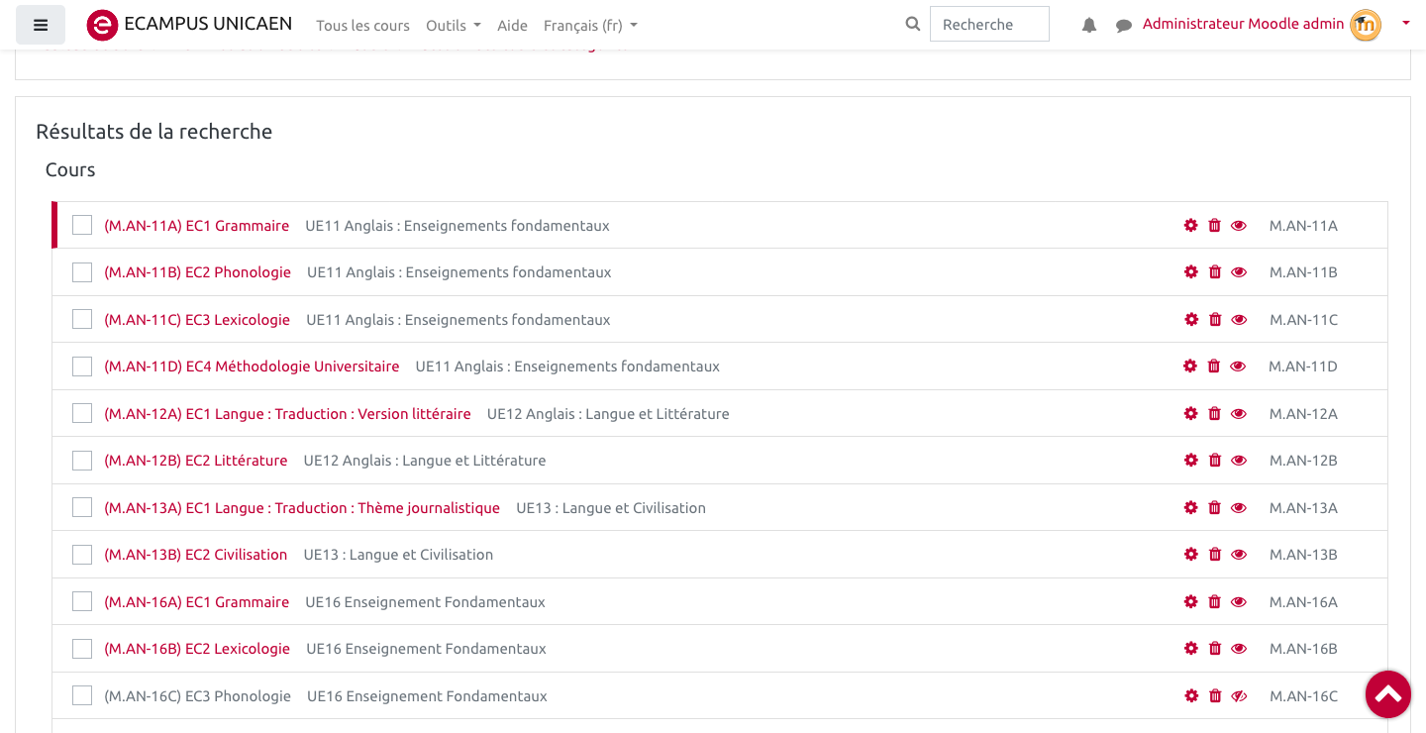Image resolution: width=1426 pixels, height=733 pixels.
Task: Click the search magnifier icon
Action: (913, 25)
